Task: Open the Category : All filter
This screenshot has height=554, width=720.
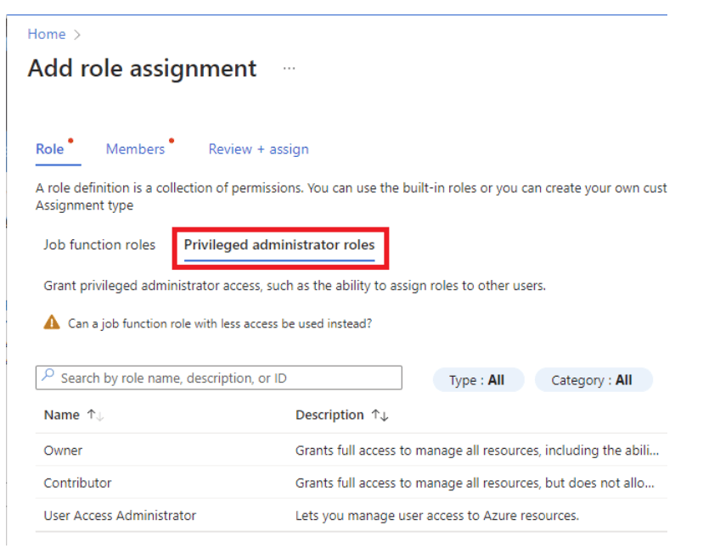Action: click(x=593, y=380)
